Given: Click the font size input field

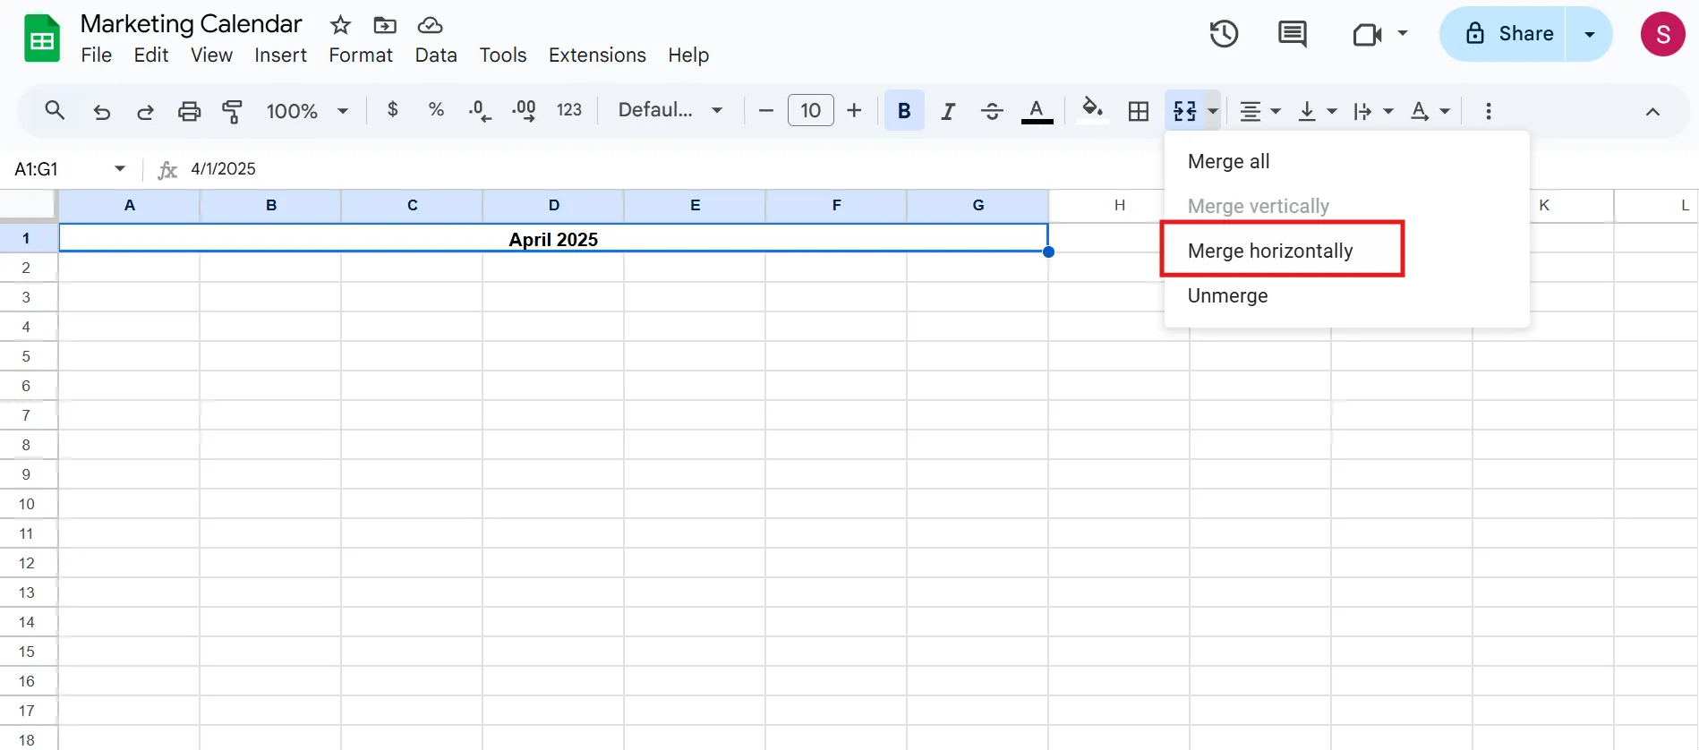Looking at the screenshot, I should click(811, 110).
